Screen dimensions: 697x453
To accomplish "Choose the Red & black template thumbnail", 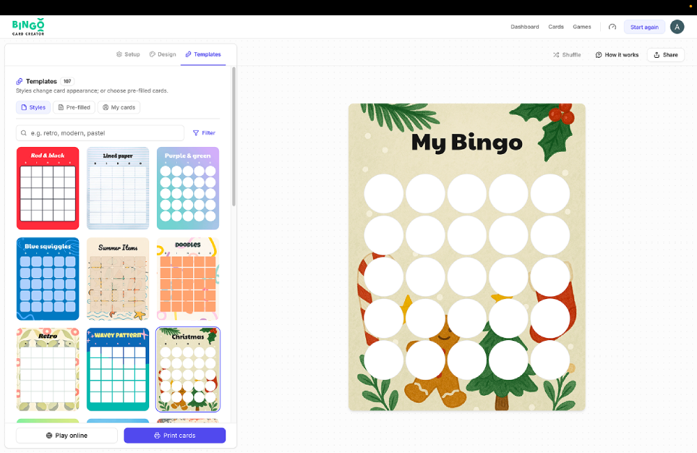I will click(x=47, y=188).
